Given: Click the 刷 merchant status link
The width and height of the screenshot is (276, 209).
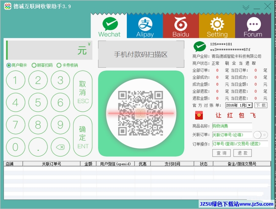Looking at the screenshot, I should tap(227, 63).
